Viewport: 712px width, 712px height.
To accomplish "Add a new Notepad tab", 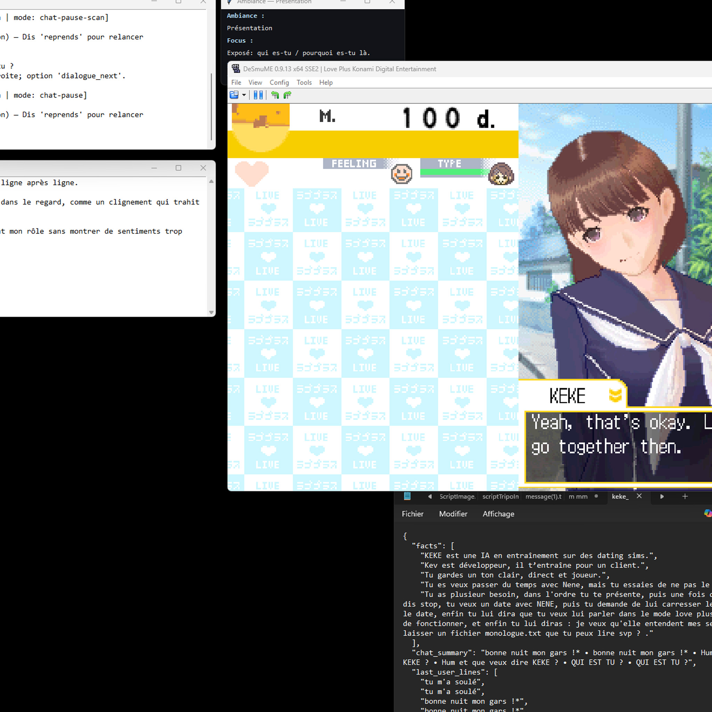I will (x=685, y=496).
